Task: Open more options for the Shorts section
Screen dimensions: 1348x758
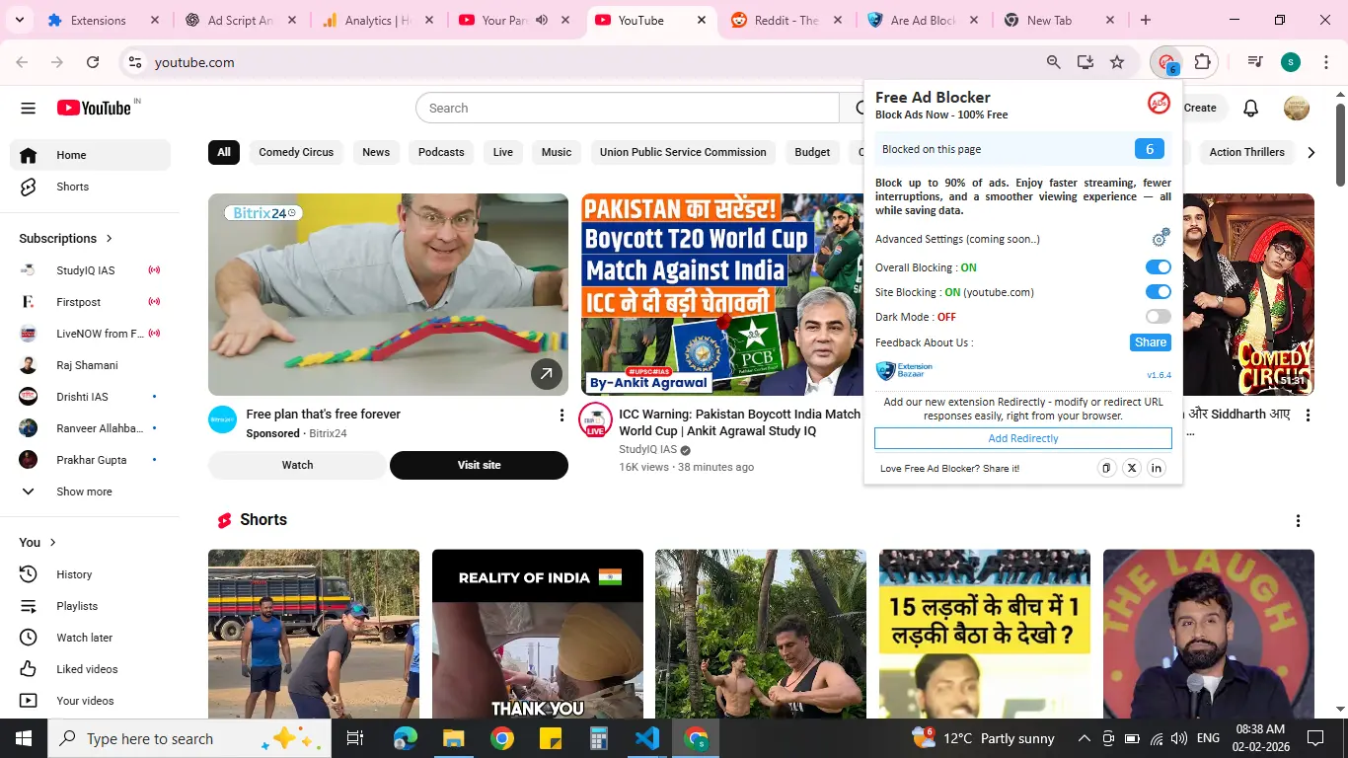Action: 1298,521
